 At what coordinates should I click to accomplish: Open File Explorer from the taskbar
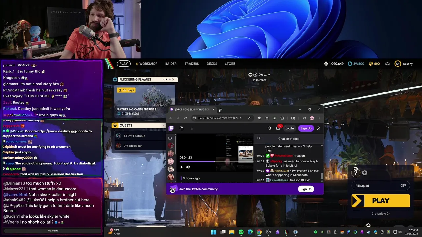(232, 232)
